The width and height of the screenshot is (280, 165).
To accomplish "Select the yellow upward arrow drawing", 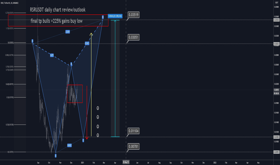I will tap(91, 85).
